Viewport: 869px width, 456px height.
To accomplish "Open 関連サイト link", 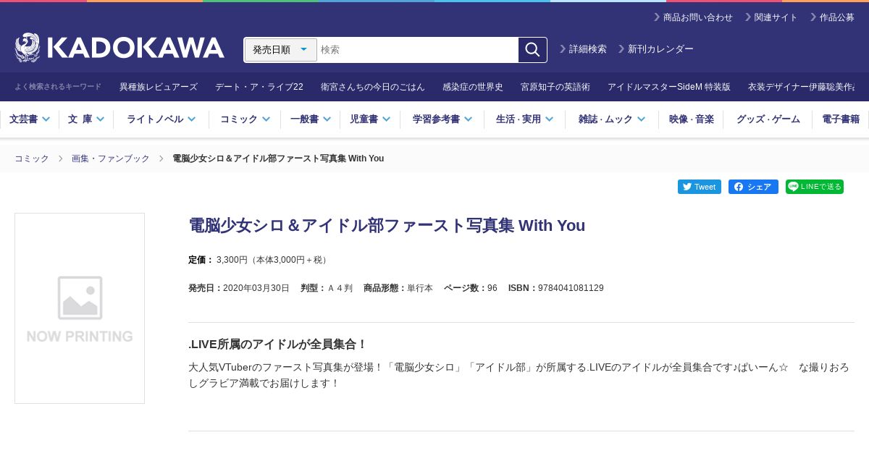I will [x=772, y=17].
